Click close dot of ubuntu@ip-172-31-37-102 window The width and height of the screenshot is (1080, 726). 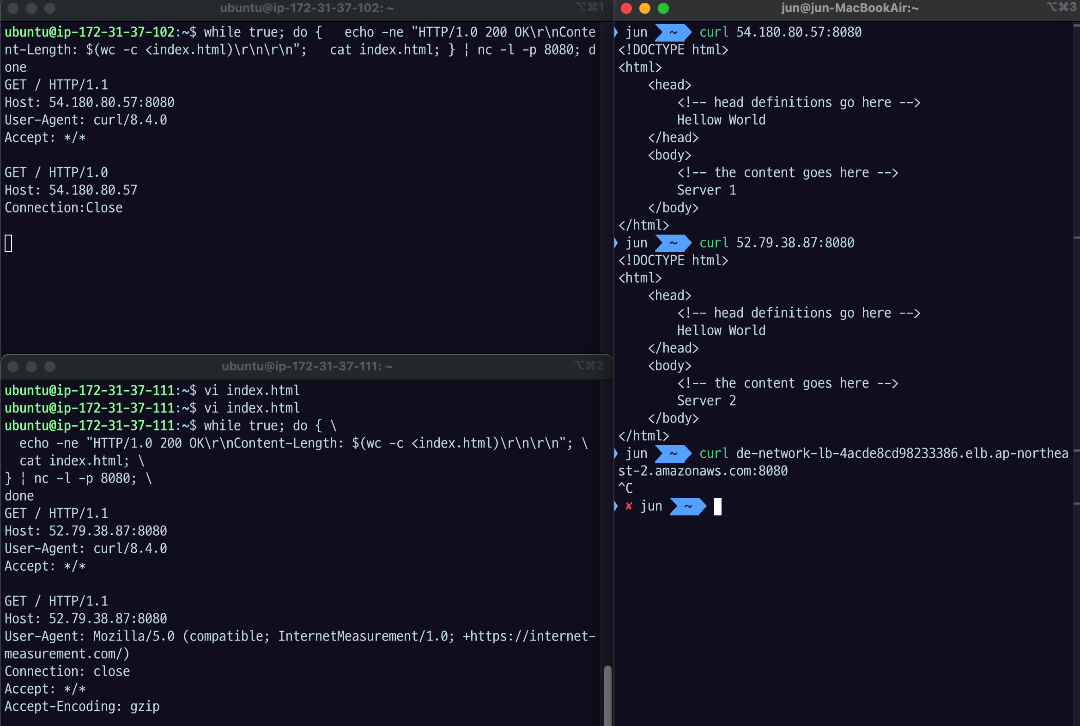tap(13, 8)
